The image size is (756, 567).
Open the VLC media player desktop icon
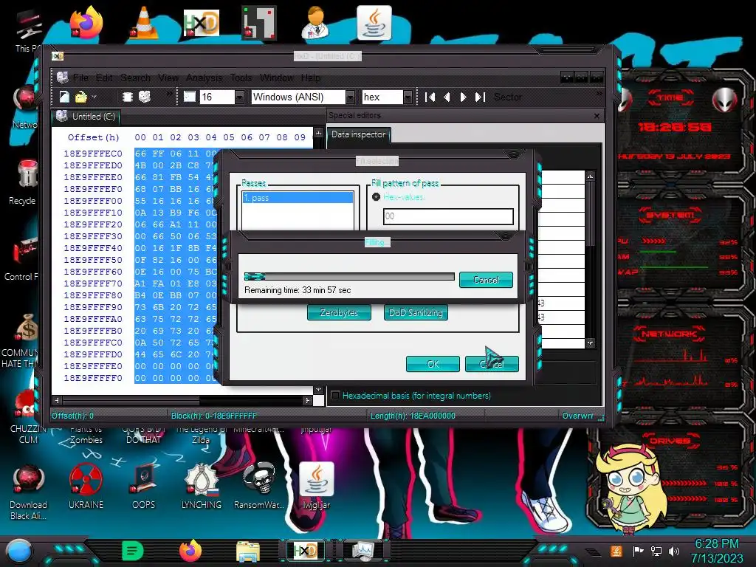click(x=144, y=23)
